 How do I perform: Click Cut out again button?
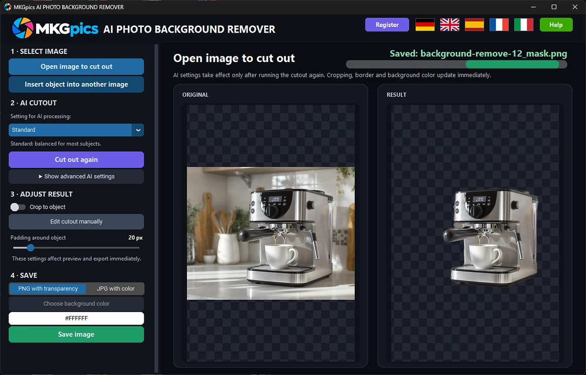click(x=76, y=160)
